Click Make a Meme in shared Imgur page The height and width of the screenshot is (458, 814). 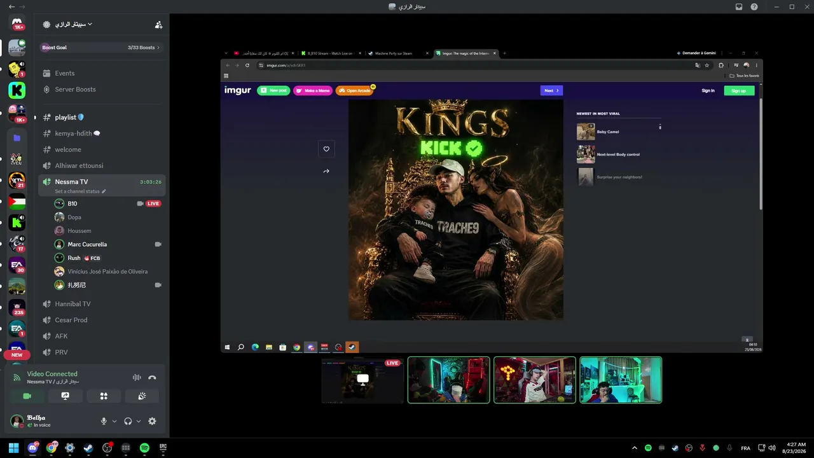click(x=312, y=90)
